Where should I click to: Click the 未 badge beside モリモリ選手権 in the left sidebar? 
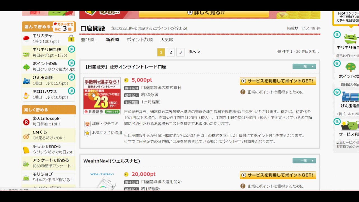click(x=72, y=49)
